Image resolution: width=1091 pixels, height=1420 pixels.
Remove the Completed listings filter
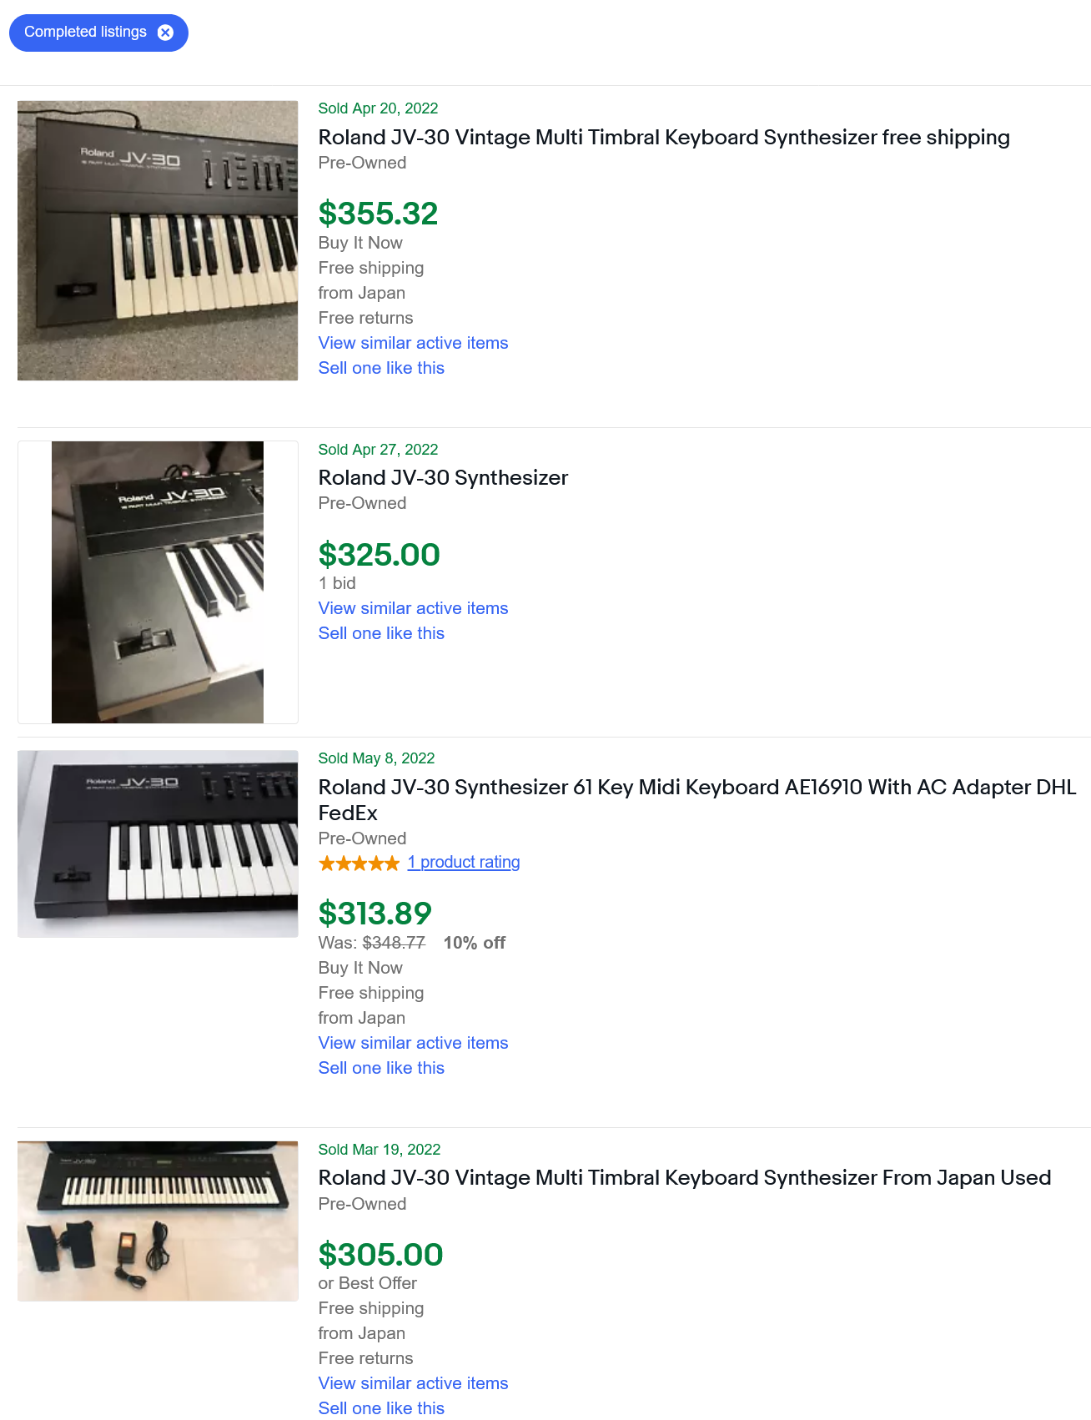tap(165, 33)
